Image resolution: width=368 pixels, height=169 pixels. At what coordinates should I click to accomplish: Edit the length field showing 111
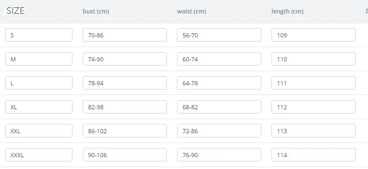(313, 83)
